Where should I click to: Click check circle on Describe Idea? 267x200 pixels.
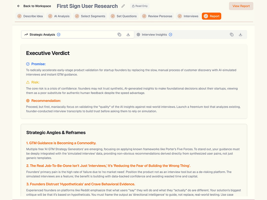tap(19, 16)
